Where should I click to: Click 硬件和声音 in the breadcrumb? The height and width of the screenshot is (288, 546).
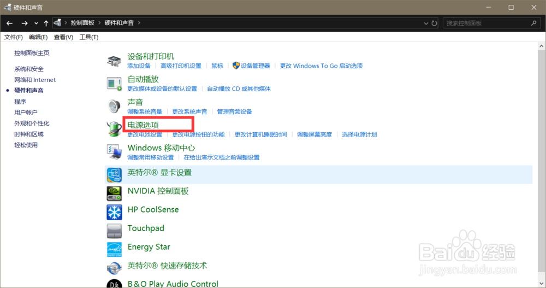pyautogui.click(x=119, y=22)
